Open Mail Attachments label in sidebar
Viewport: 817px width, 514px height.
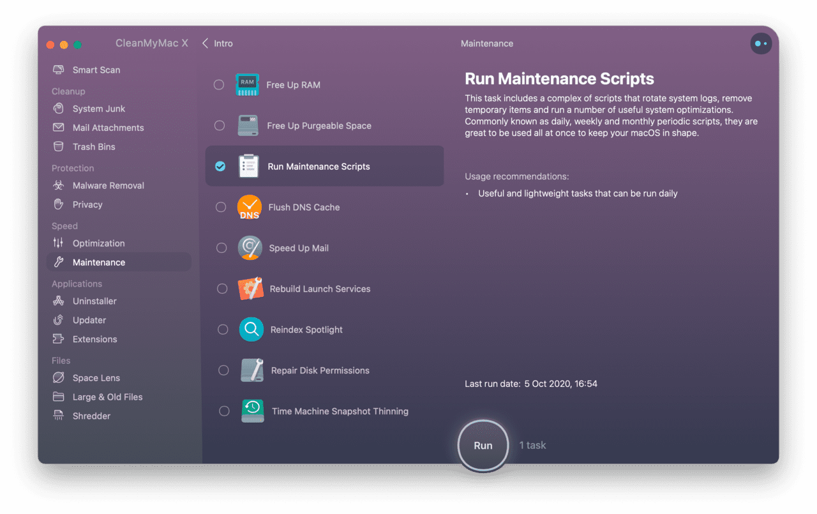click(x=109, y=128)
